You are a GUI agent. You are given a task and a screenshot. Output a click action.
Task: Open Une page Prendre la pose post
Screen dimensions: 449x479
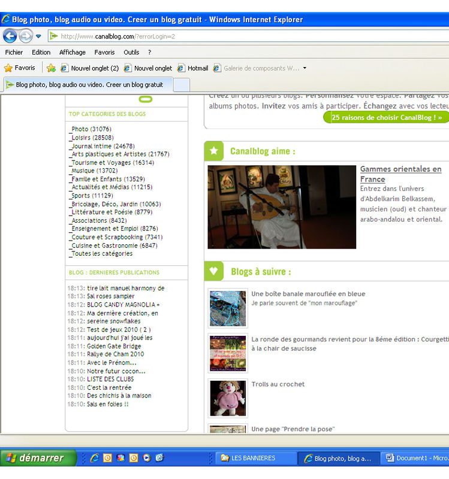click(293, 429)
